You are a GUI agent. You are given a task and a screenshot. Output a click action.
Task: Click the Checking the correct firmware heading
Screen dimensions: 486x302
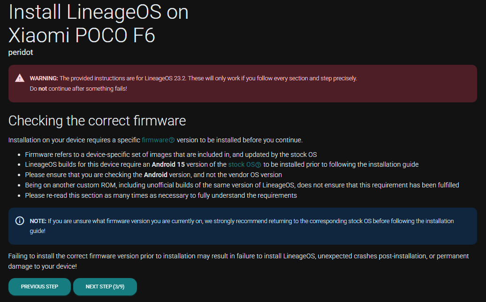click(x=97, y=121)
